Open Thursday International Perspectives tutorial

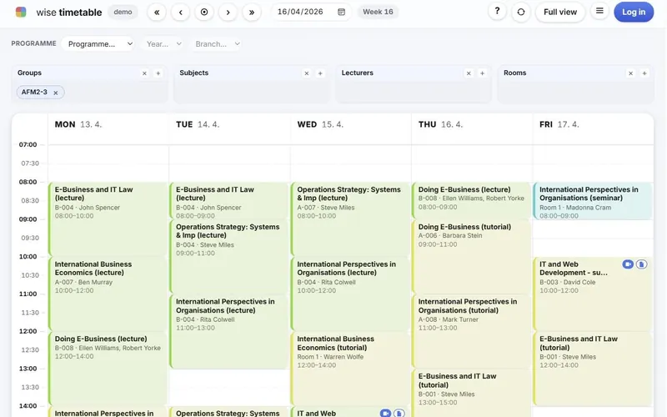[x=471, y=331]
